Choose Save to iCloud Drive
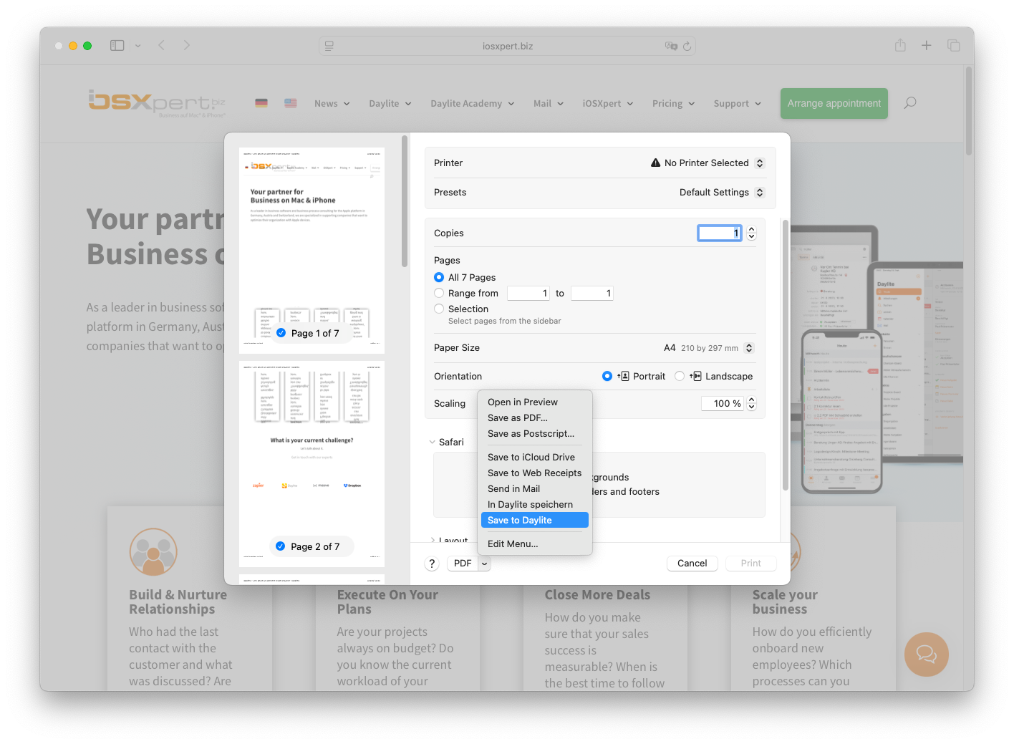 click(535, 458)
